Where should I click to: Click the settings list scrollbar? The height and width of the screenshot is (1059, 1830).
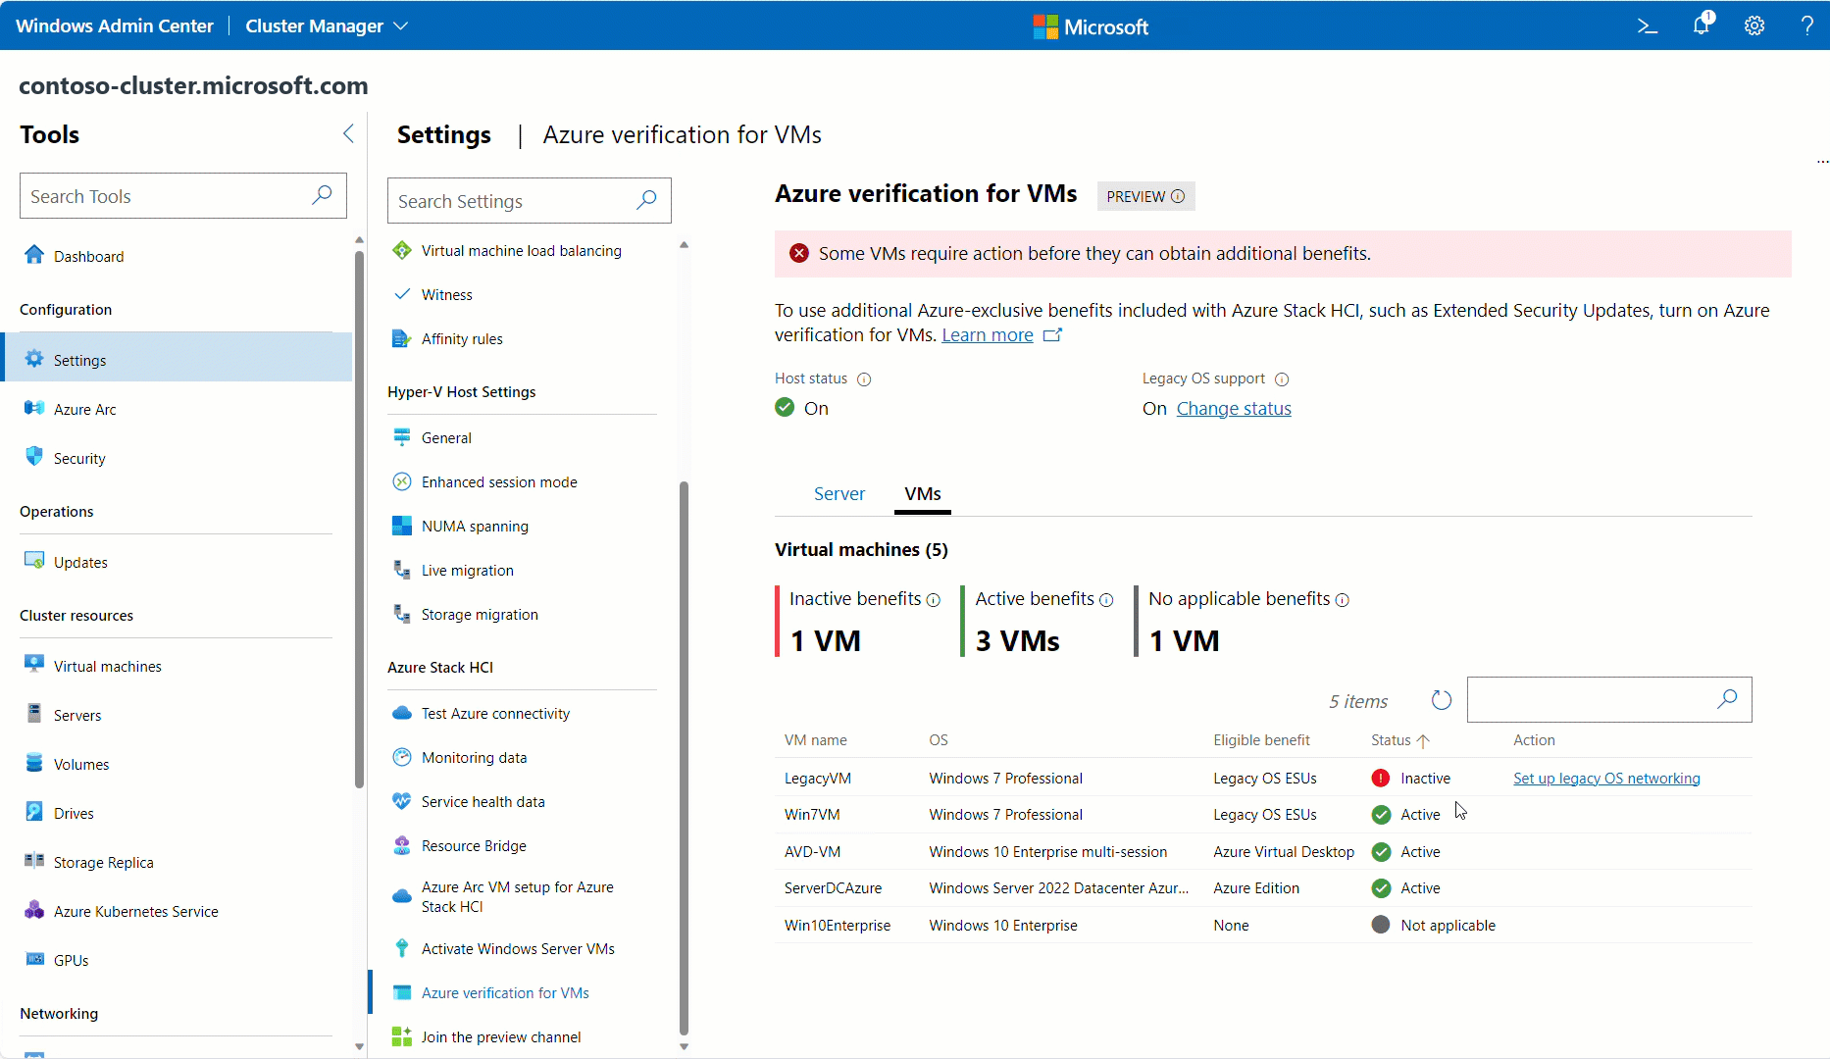[684, 755]
